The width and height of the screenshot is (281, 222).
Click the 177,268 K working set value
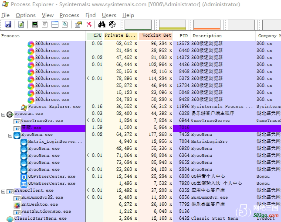pyautogui.click(x=160, y=135)
